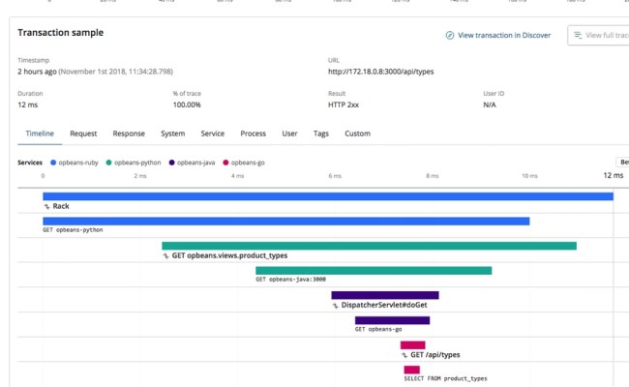Open the User tab

click(x=289, y=134)
